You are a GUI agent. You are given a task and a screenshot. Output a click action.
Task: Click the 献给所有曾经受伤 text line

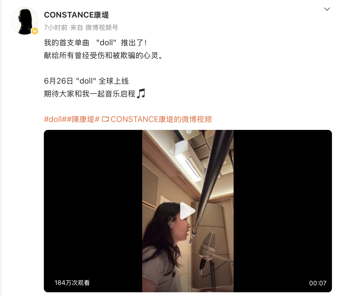click(x=104, y=55)
